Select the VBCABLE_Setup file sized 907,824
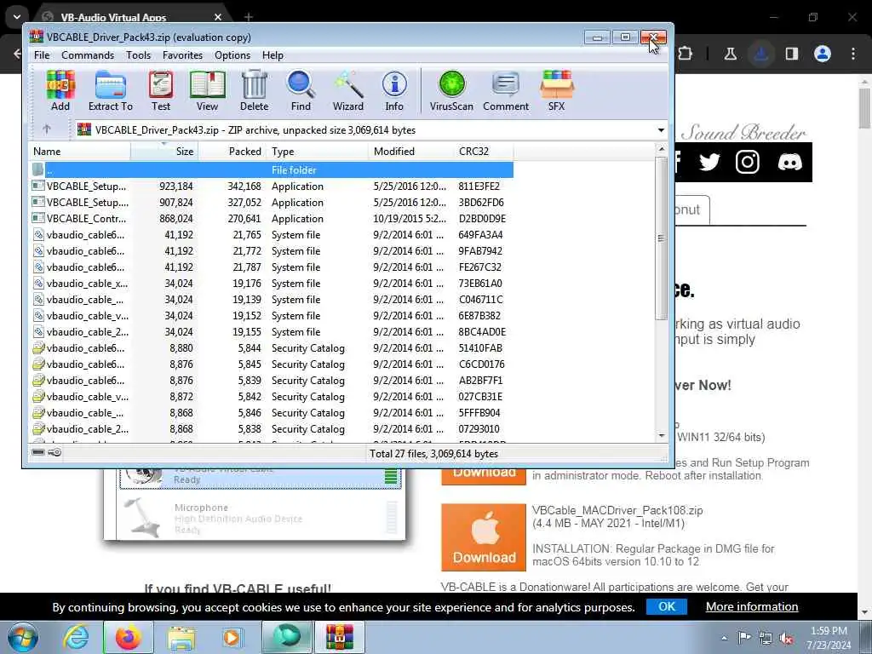 (271, 203)
